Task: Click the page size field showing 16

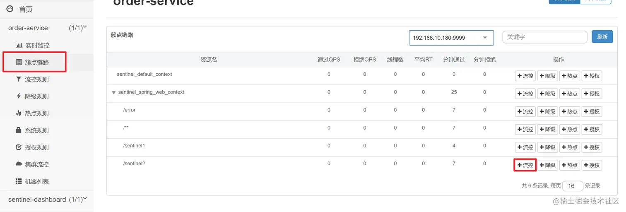Action: [573, 186]
